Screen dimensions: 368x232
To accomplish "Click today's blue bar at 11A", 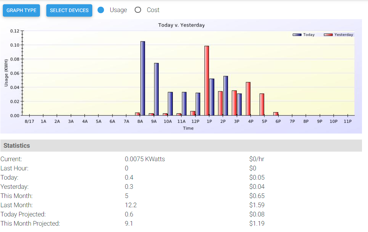I will 184,103.
